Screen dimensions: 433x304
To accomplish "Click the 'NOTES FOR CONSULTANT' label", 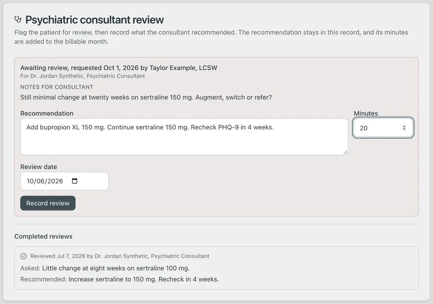I will point(57,87).
